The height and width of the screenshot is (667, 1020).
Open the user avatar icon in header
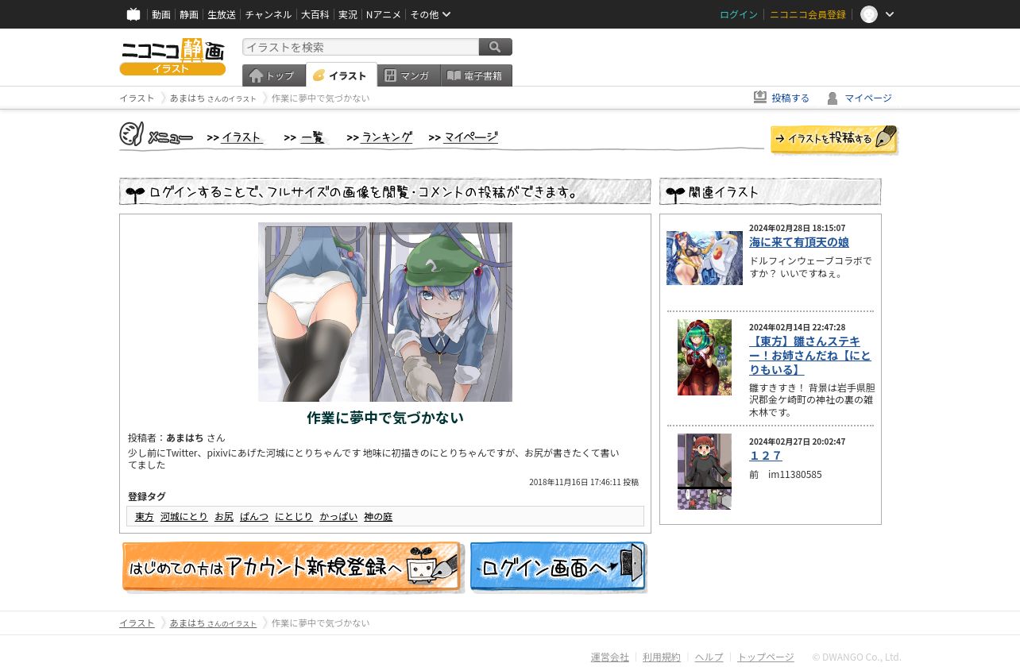869,14
